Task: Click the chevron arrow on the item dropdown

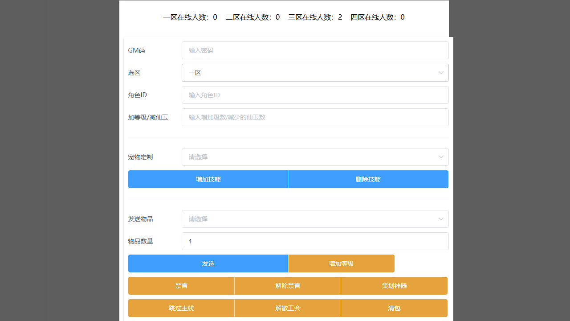Action: (x=441, y=219)
